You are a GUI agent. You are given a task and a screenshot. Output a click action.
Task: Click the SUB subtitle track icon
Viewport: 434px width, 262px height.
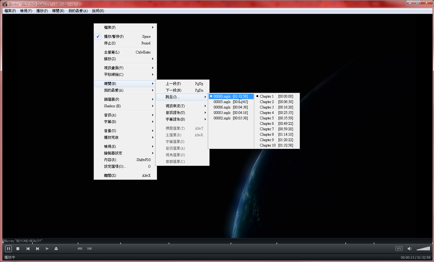(89, 249)
